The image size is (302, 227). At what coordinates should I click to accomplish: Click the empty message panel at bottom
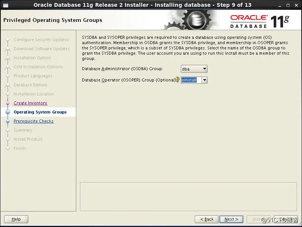coord(188,196)
